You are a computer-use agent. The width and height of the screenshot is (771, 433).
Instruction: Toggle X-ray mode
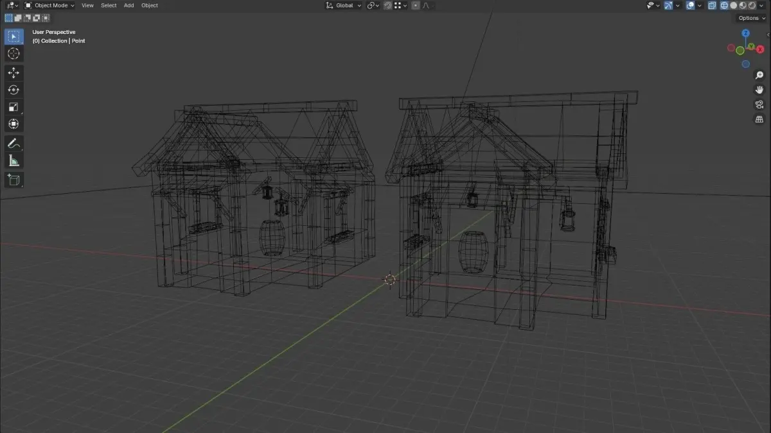pos(712,5)
